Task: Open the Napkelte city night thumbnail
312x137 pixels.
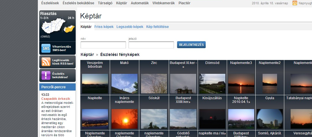Action: pyautogui.click(x=95, y=119)
